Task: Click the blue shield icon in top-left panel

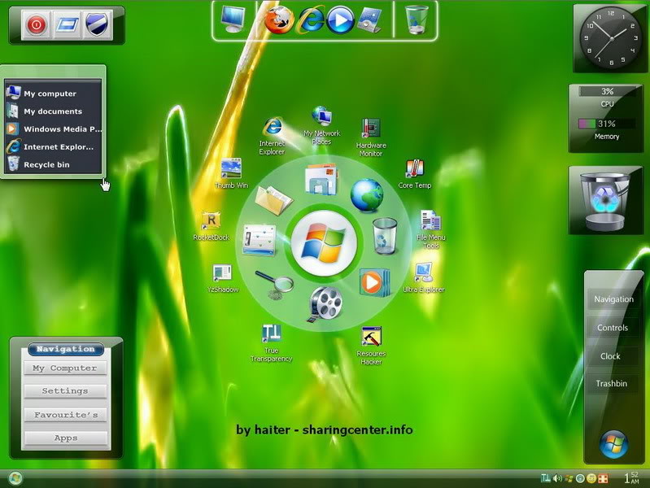Action: [x=98, y=25]
